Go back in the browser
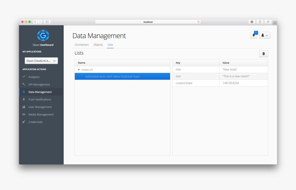 tap(35, 22)
